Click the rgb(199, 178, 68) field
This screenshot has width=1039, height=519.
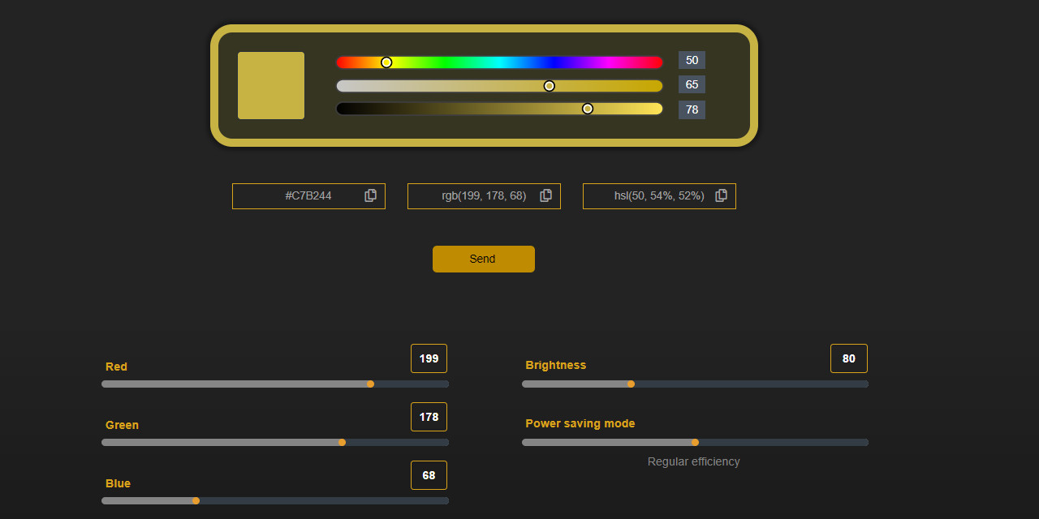pyautogui.click(x=484, y=195)
